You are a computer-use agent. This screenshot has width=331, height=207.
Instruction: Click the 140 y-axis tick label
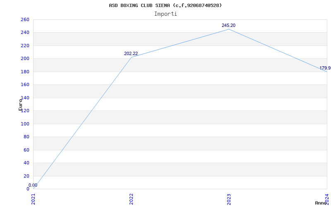[x=25, y=98]
